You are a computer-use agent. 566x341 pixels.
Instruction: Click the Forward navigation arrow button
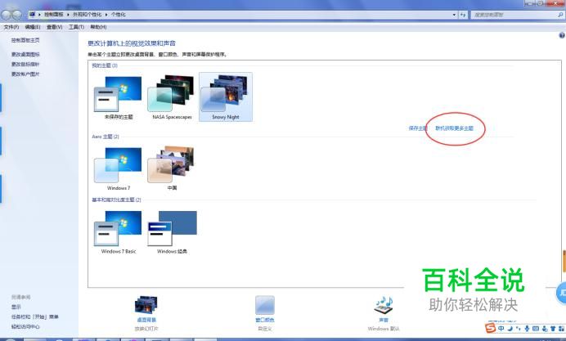tap(17, 15)
